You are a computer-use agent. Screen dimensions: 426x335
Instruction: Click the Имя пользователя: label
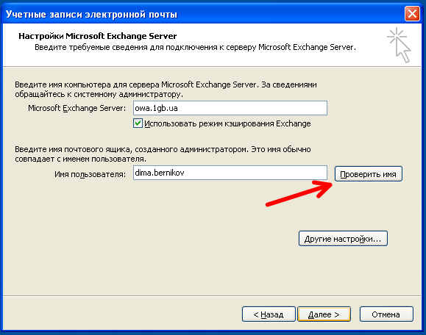[x=90, y=174]
